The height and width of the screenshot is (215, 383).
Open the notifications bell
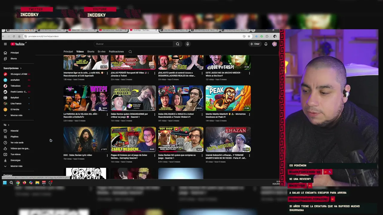(x=266, y=44)
